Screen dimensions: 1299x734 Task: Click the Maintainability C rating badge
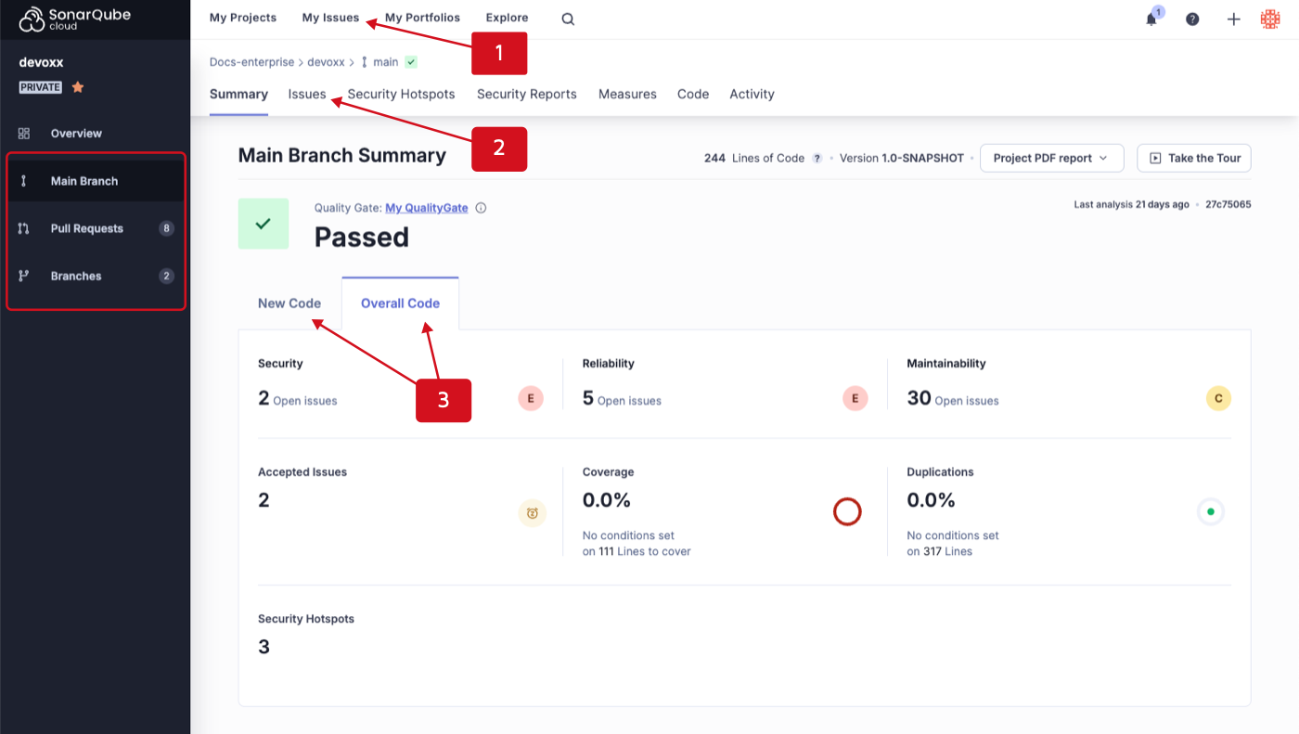tap(1218, 399)
